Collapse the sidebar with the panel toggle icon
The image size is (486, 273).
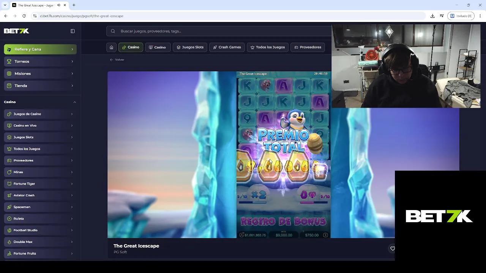pyautogui.click(x=73, y=31)
